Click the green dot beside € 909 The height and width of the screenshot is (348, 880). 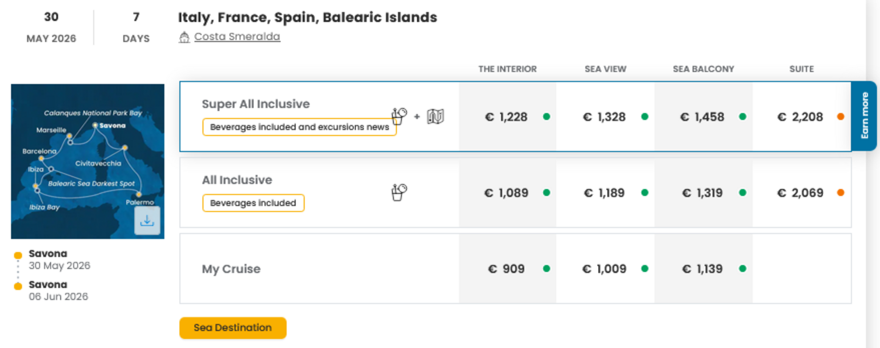(x=546, y=269)
